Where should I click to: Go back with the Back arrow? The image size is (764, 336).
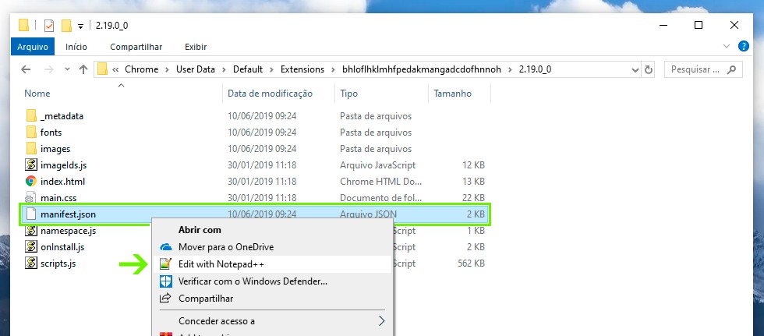pos(25,69)
